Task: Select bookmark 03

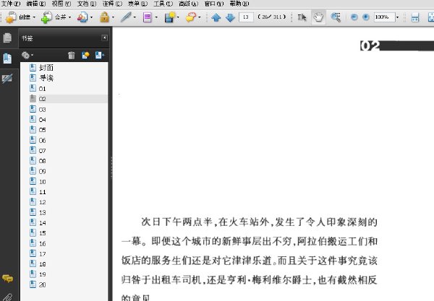Action: pyautogui.click(x=42, y=110)
